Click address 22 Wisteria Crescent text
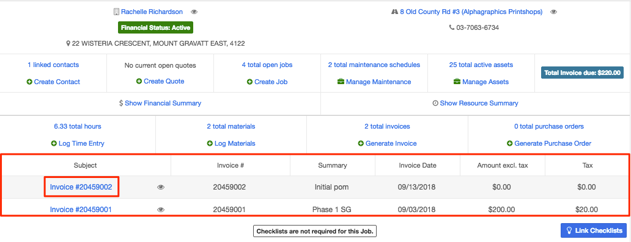The width and height of the screenshot is (631, 242). (158, 43)
